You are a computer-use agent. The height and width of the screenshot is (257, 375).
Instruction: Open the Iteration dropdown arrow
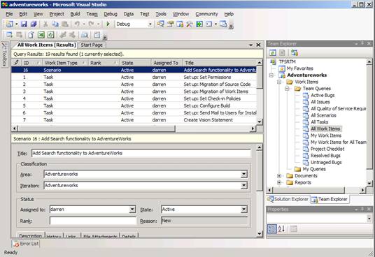[243, 185]
